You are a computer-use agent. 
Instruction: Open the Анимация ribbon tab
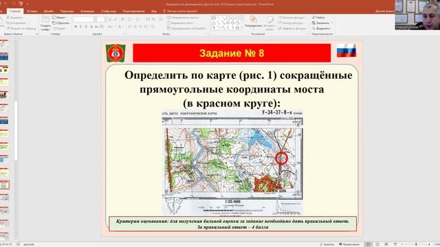[87, 11]
